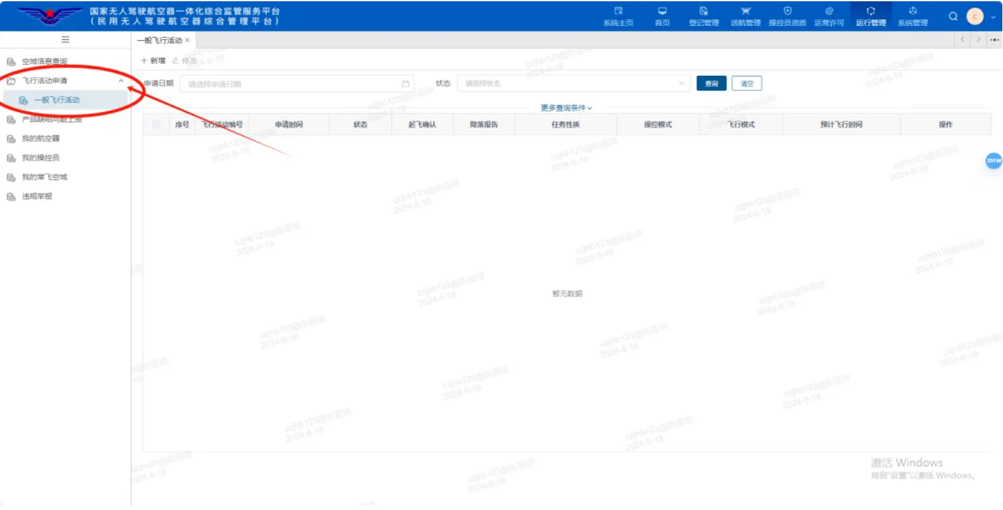Focus the 申请日期 date input
Viewport: 1003px width, 510px height.
point(297,84)
